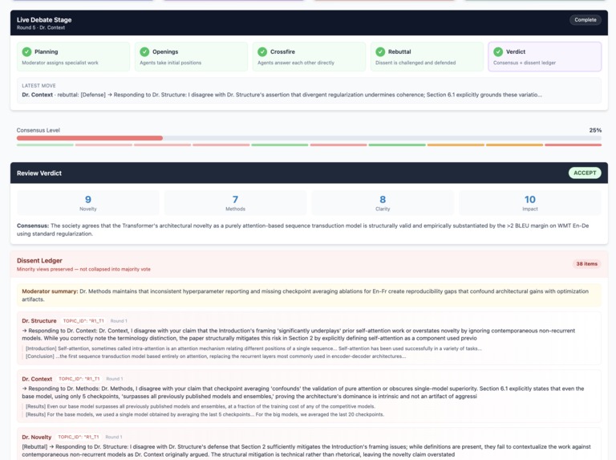Click the Dissent Ledger heading
This screenshot has width=616, height=460.
[39, 261]
